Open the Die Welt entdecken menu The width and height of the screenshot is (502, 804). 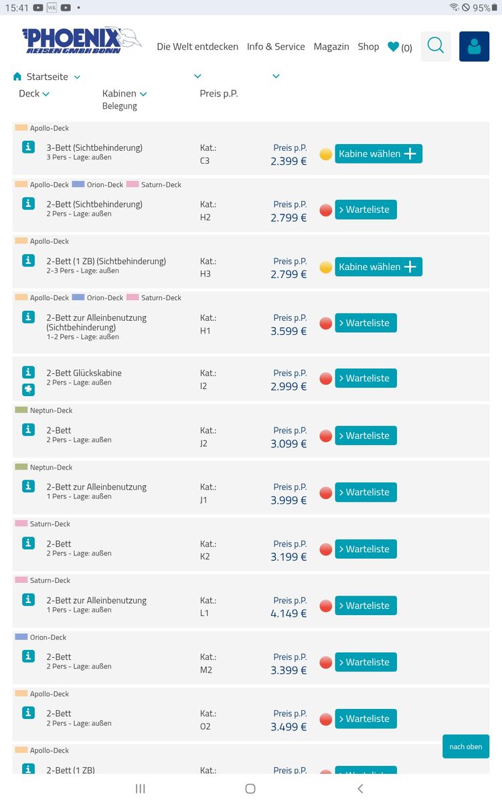click(197, 47)
